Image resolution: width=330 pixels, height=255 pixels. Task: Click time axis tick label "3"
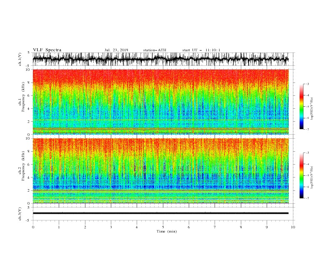click(111, 227)
